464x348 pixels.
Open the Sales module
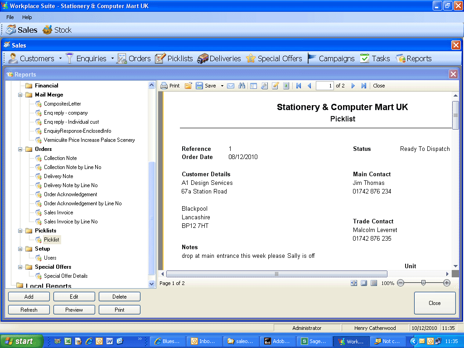[22, 30]
